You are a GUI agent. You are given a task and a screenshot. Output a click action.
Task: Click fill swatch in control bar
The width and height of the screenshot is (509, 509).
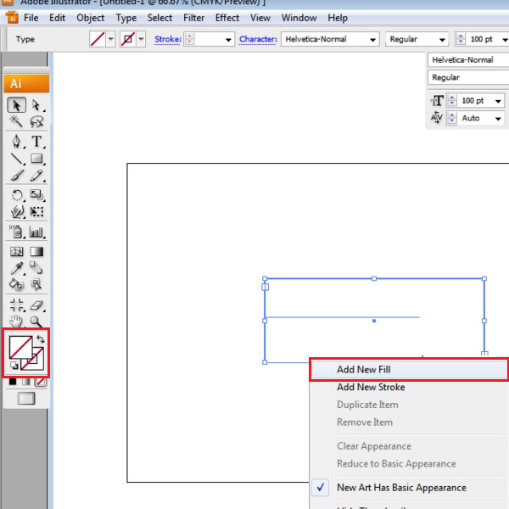(x=98, y=39)
